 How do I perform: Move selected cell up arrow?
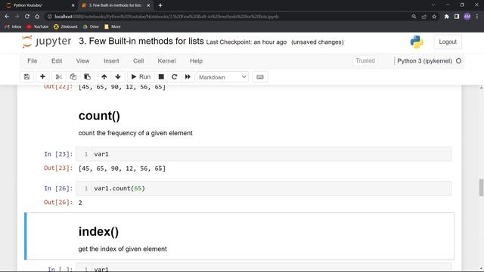click(x=104, y=77)
